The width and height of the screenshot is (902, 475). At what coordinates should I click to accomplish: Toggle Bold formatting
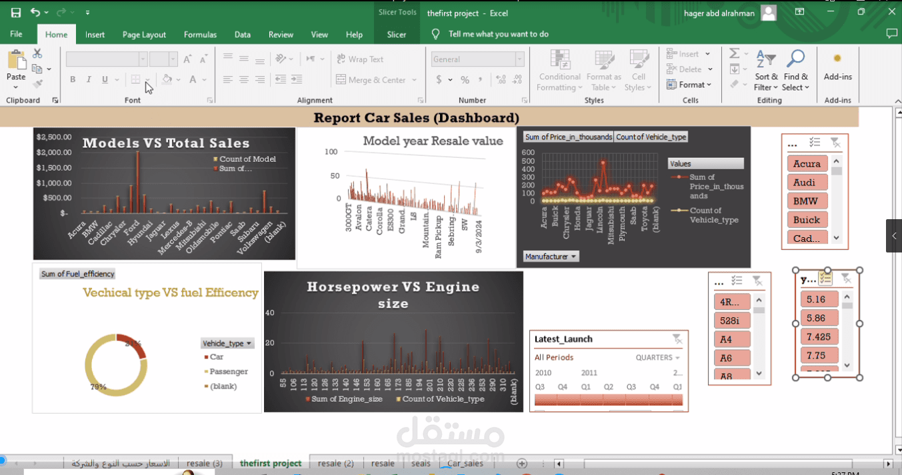(73, 80)
